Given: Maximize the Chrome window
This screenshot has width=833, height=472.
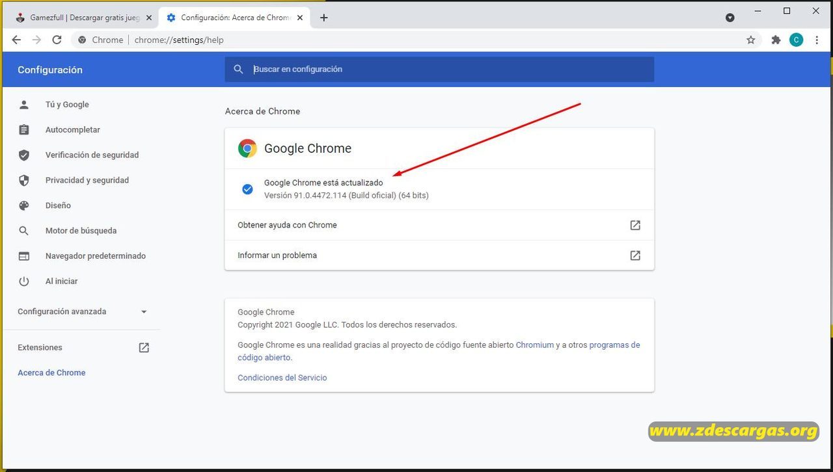Looking at the screenshot, I should pyautogui.click(x=787, y=11).
